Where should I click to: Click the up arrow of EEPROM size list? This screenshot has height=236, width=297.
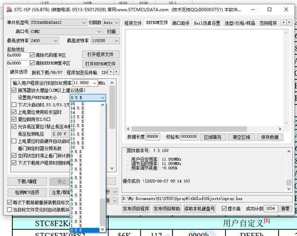pos(102,105)
